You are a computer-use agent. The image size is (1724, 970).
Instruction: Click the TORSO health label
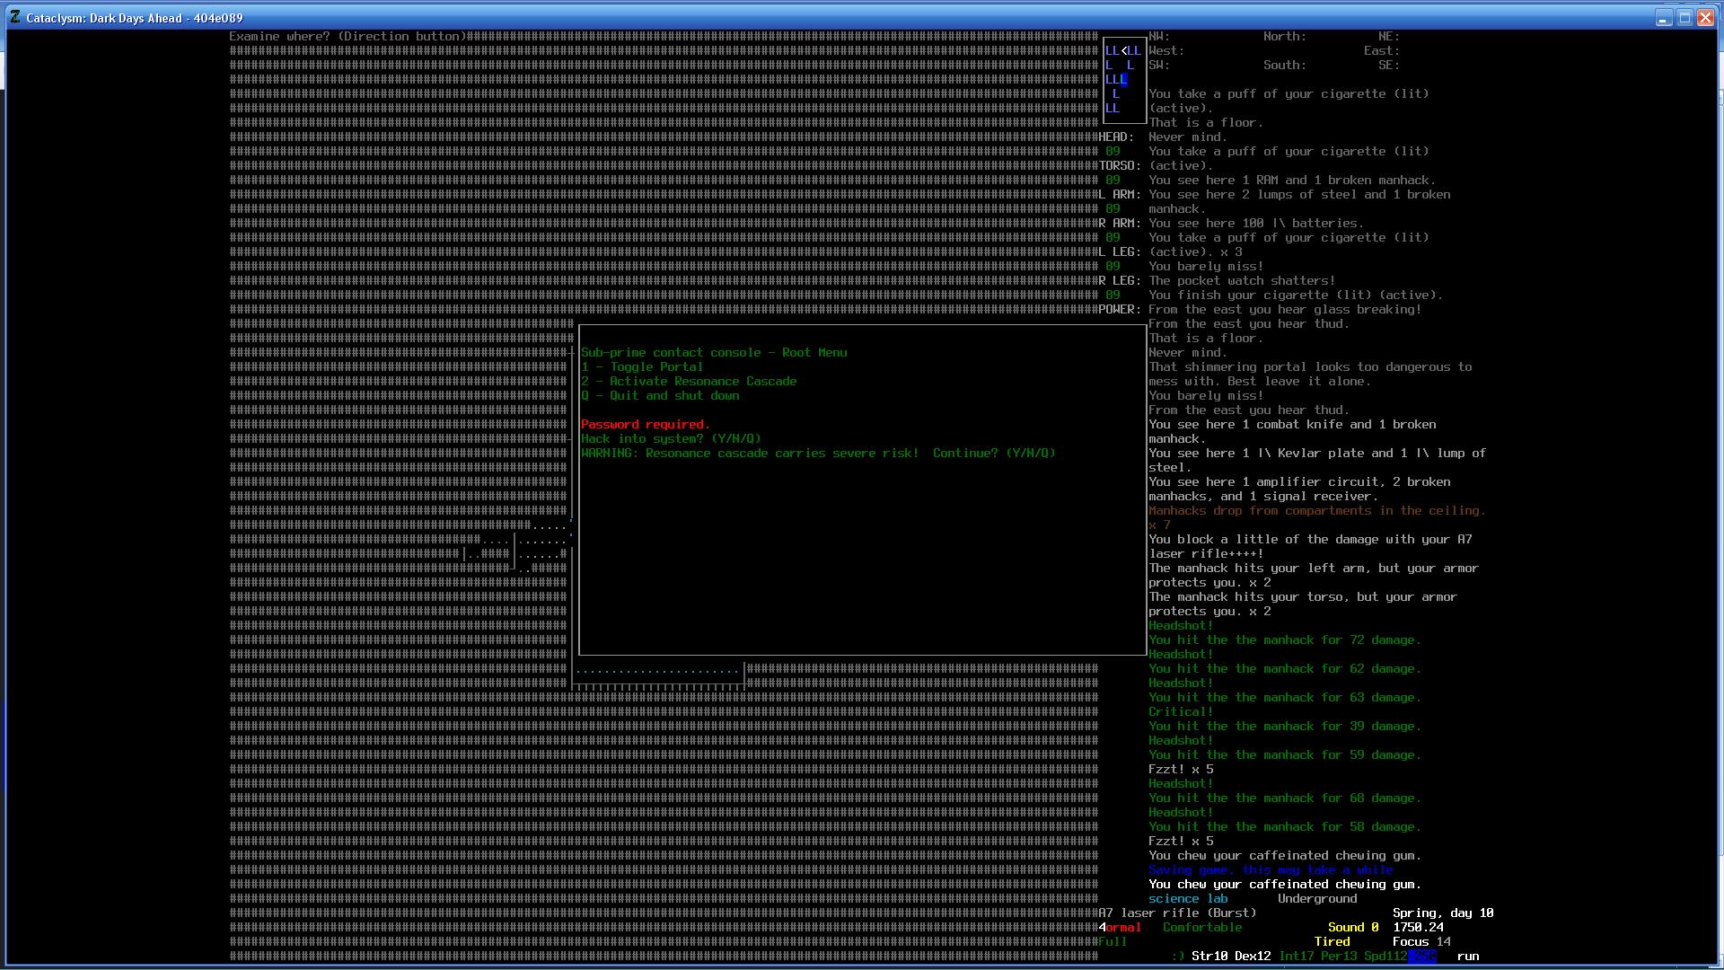1120,166
